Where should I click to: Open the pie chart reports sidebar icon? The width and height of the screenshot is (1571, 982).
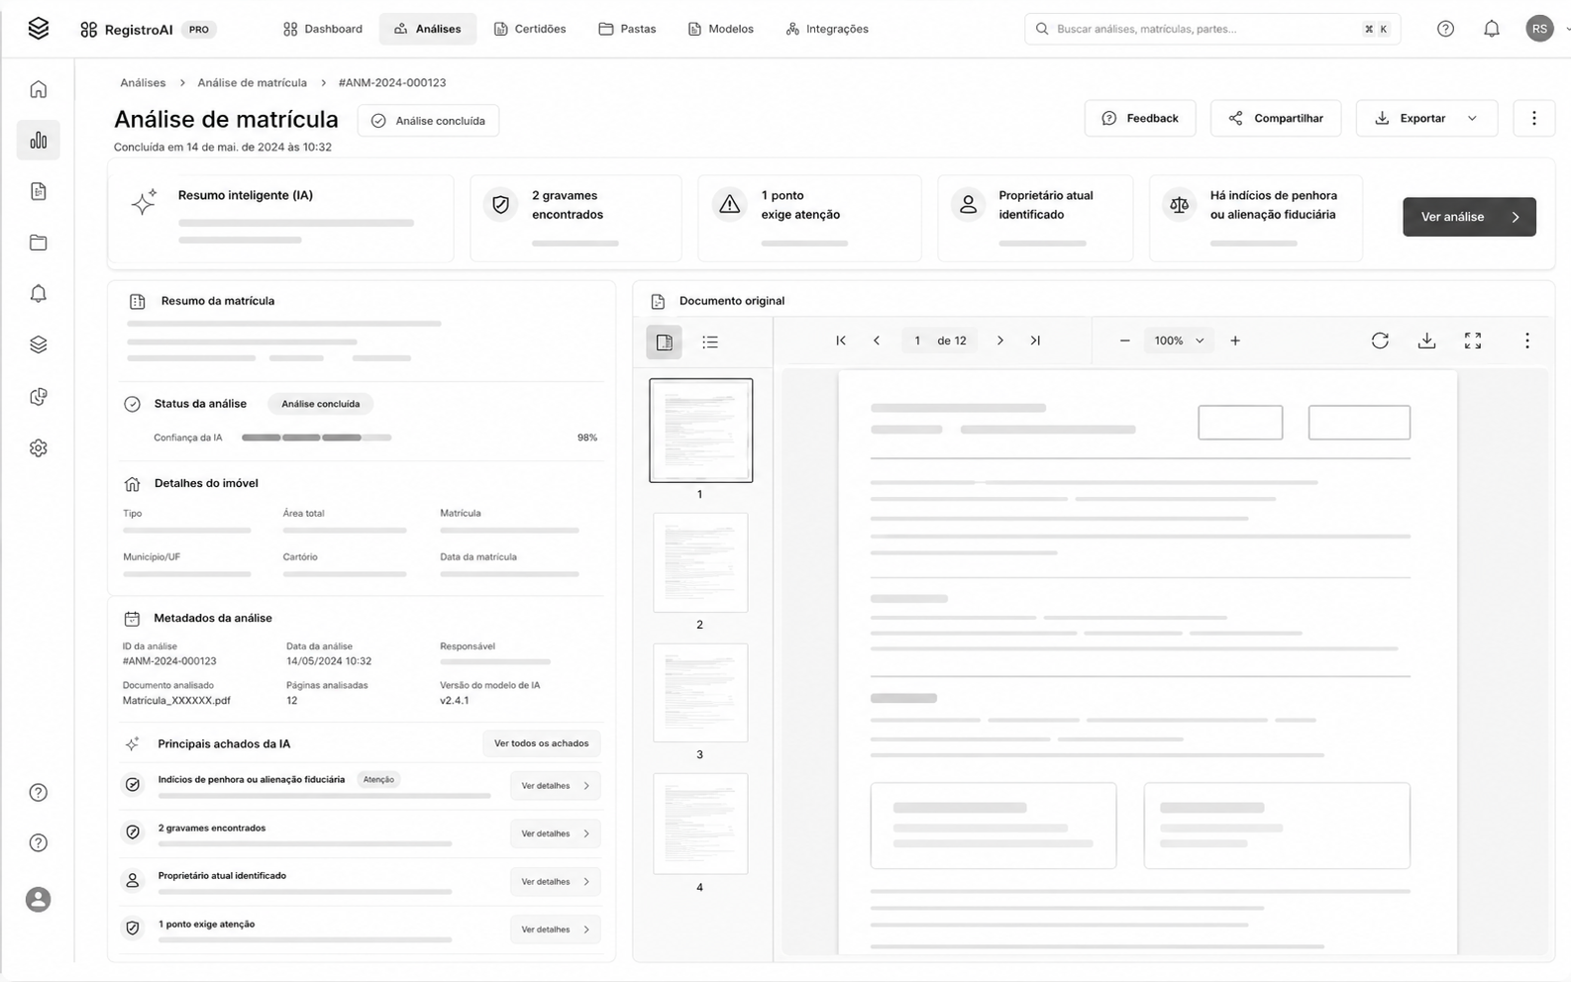click(x=38, y=397)
